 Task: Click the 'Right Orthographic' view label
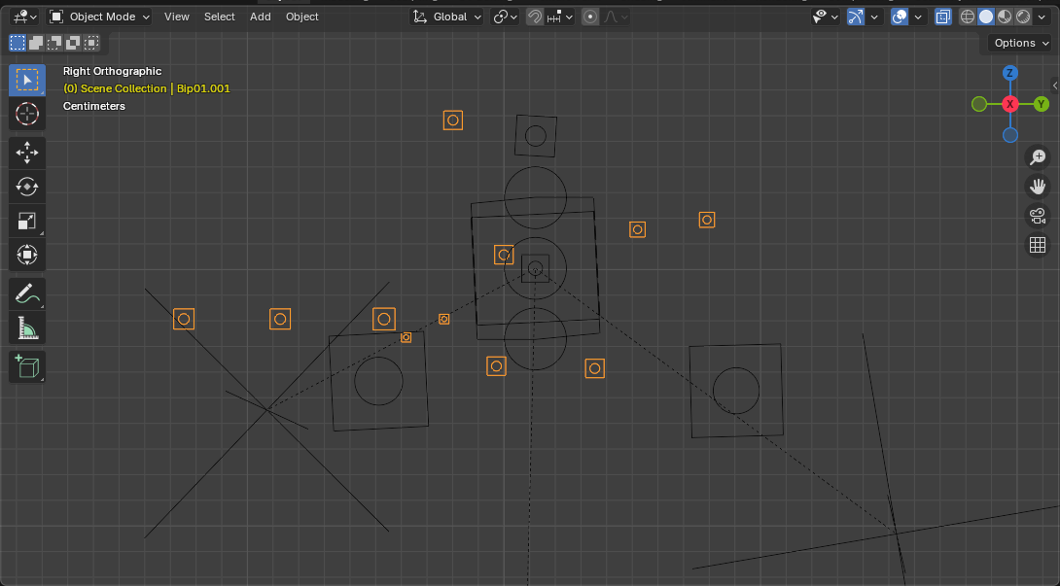point(112,71)
